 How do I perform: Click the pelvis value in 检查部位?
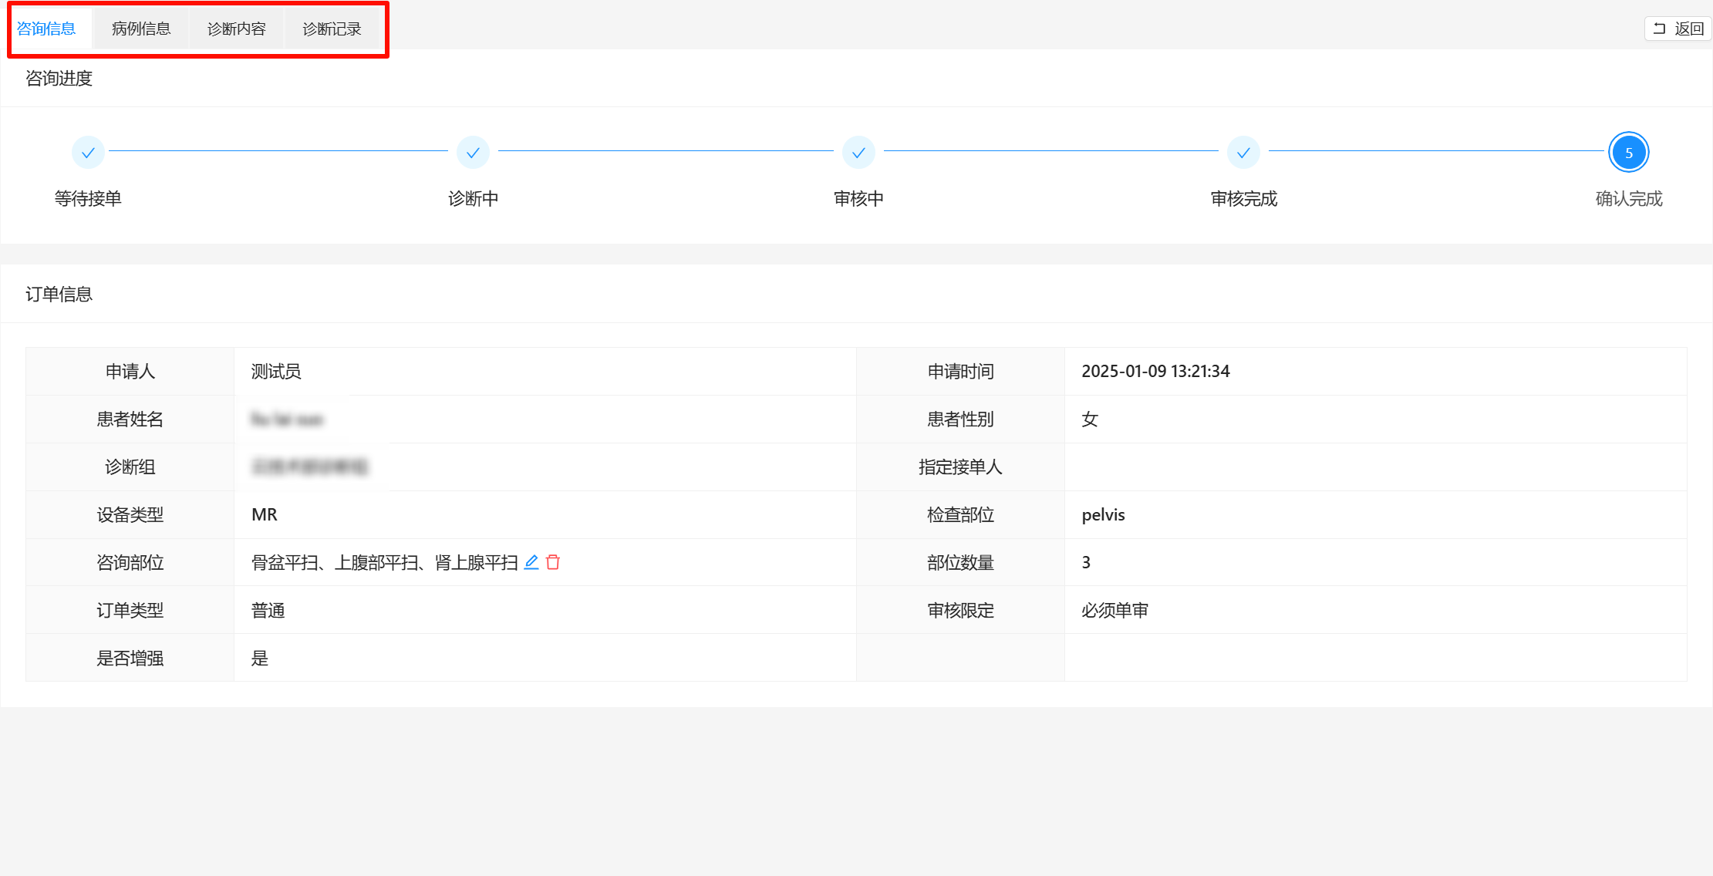point(1103,515)
